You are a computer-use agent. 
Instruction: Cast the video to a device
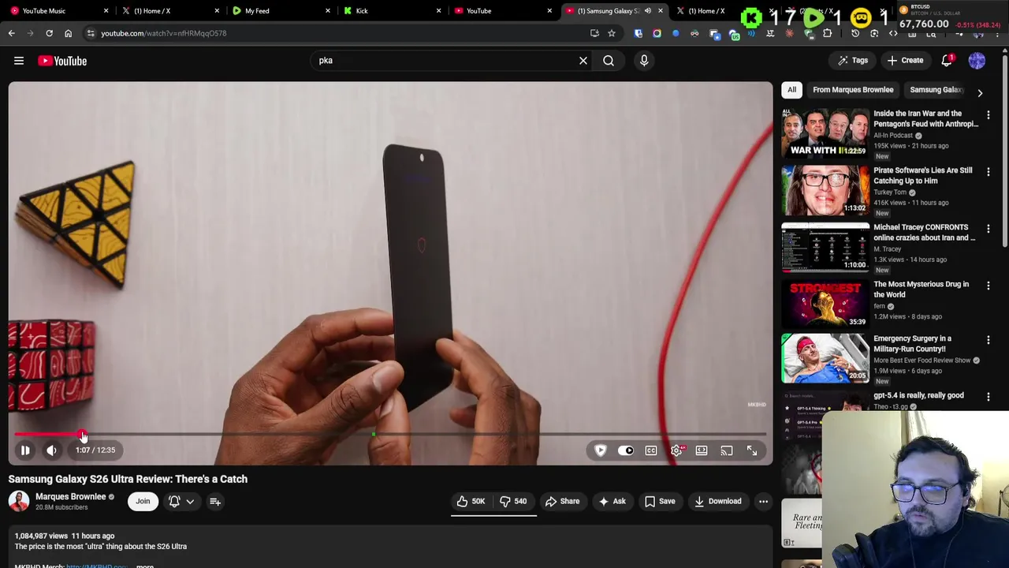(727, 450)
